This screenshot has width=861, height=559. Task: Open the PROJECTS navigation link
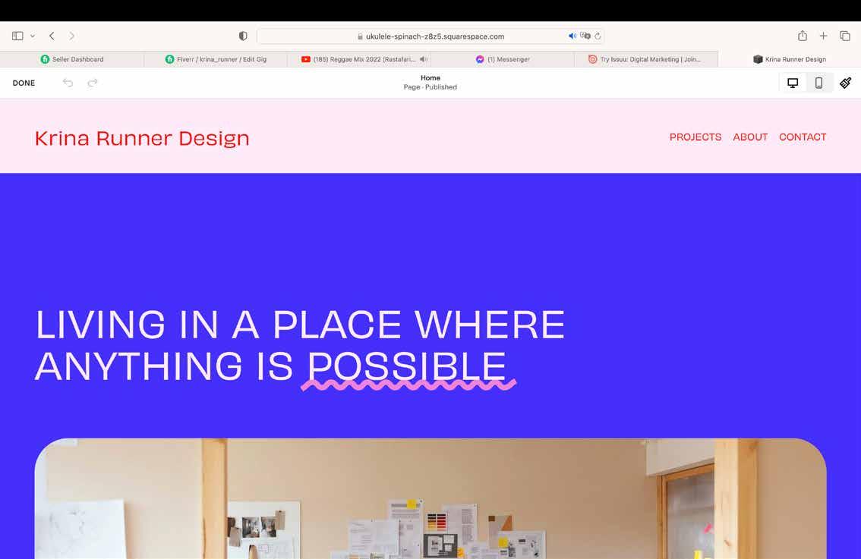tap(695, 137)
